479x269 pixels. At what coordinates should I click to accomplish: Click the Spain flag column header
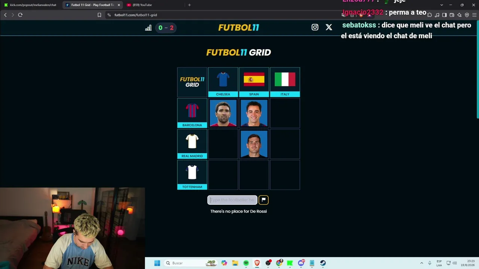tap(254, 82)
